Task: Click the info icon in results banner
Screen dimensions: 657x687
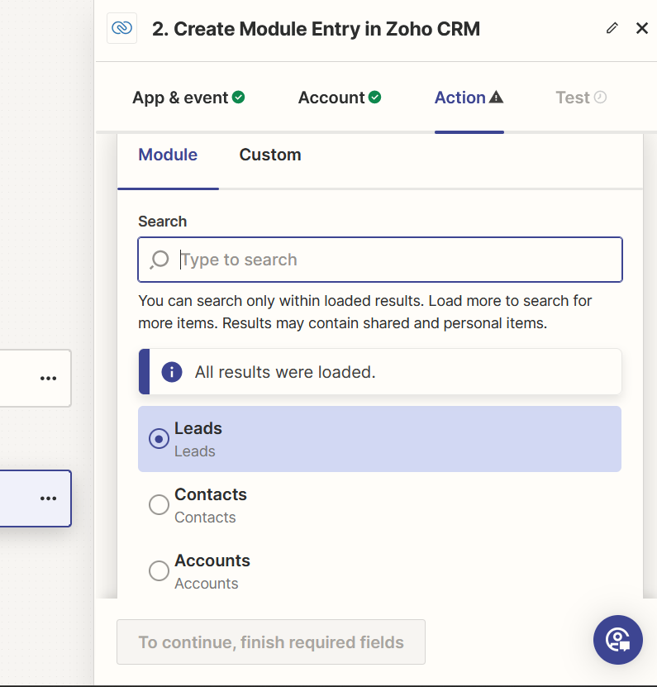Action: pos(172,372)
